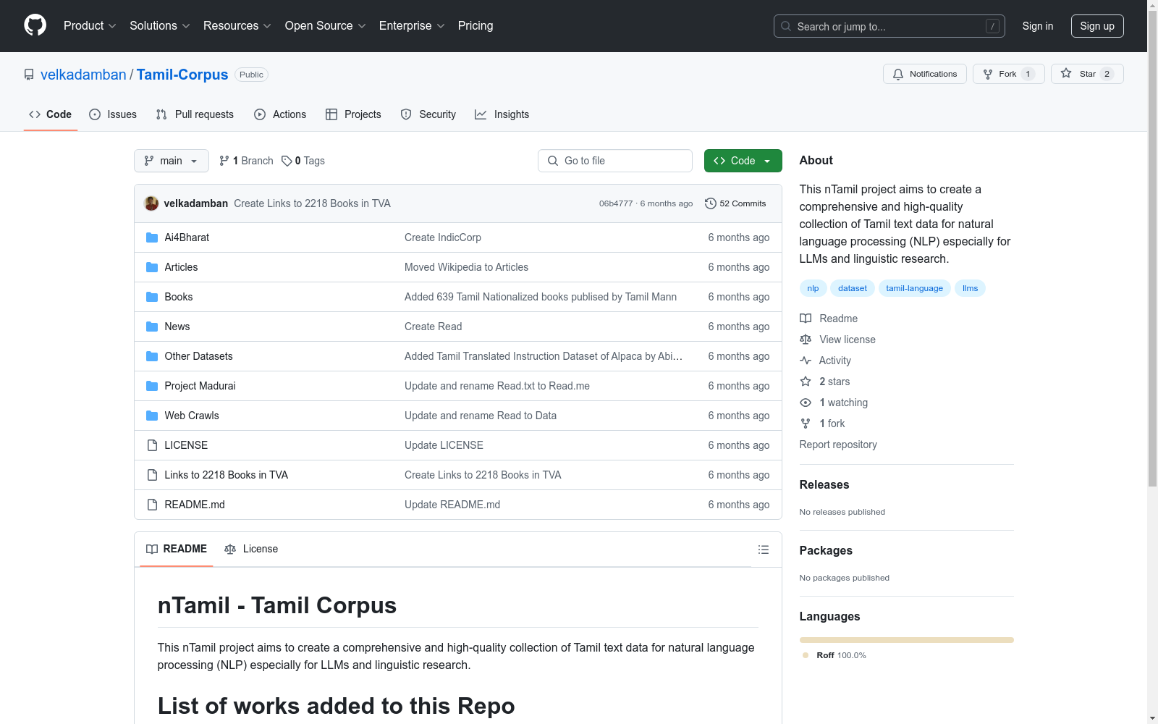1158x724 pixels.
Task: Click the Sign up button
Action: pos(1097,26)
